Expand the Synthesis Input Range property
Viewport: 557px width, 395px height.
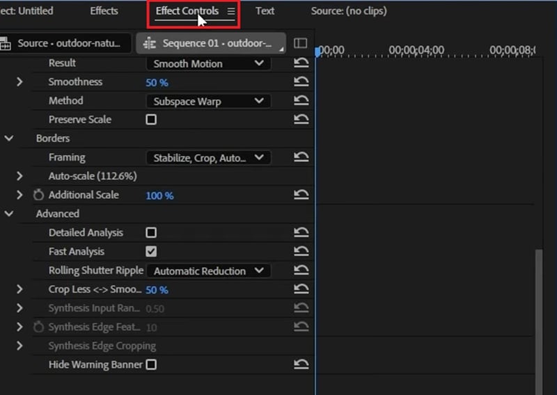(19, 308)
